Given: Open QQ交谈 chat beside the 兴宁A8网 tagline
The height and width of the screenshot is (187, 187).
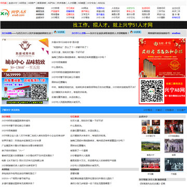Looking at the screenshot, I should point(59,32).
